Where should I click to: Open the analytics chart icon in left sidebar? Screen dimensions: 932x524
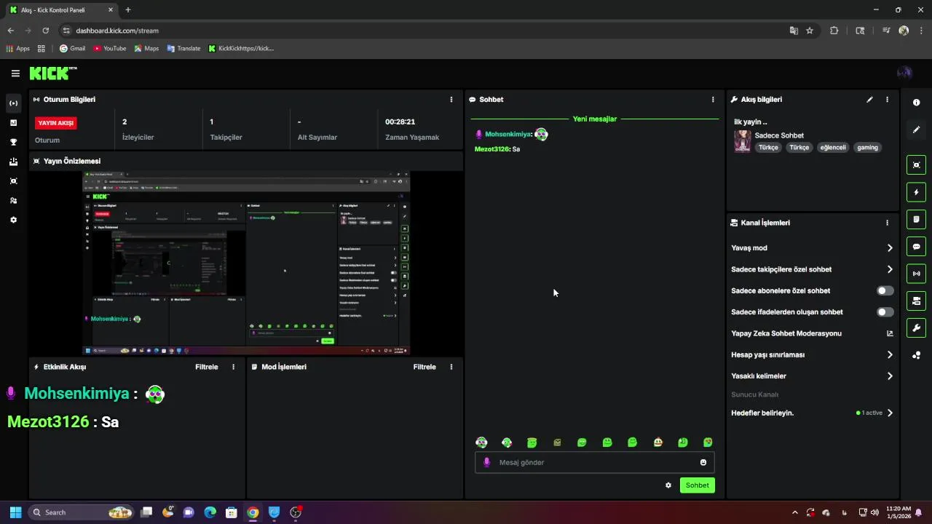coord(13,122)
